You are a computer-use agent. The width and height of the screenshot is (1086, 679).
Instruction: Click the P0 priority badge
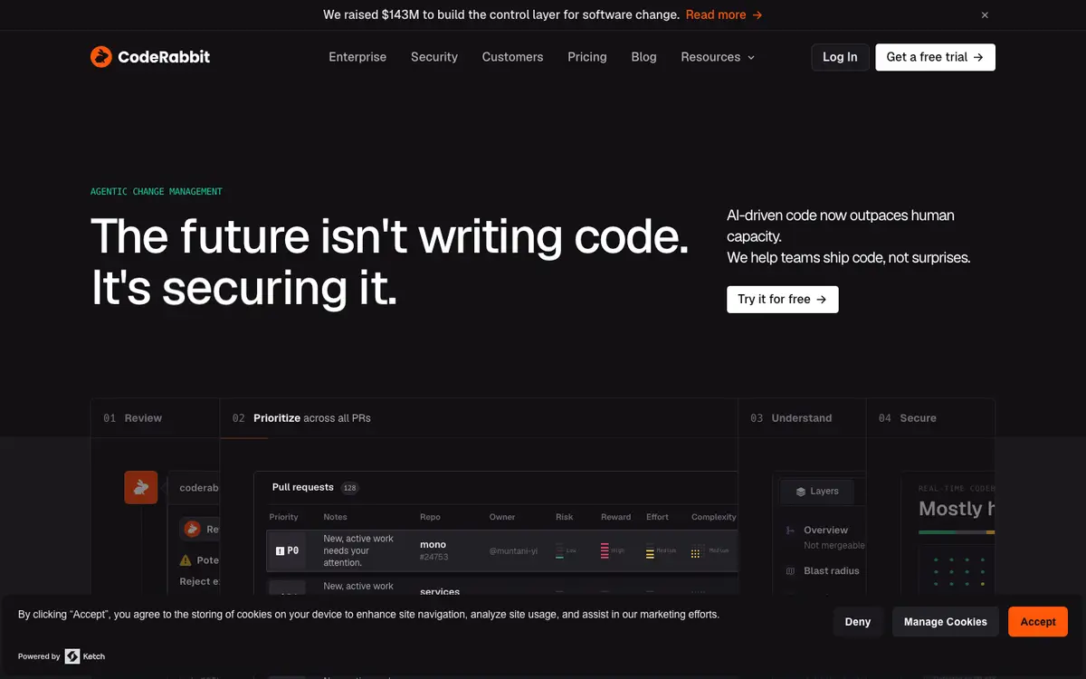(287, 550)
